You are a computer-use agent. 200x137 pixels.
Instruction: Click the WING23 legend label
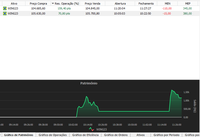pyautogui.click(x=102, y=129)
